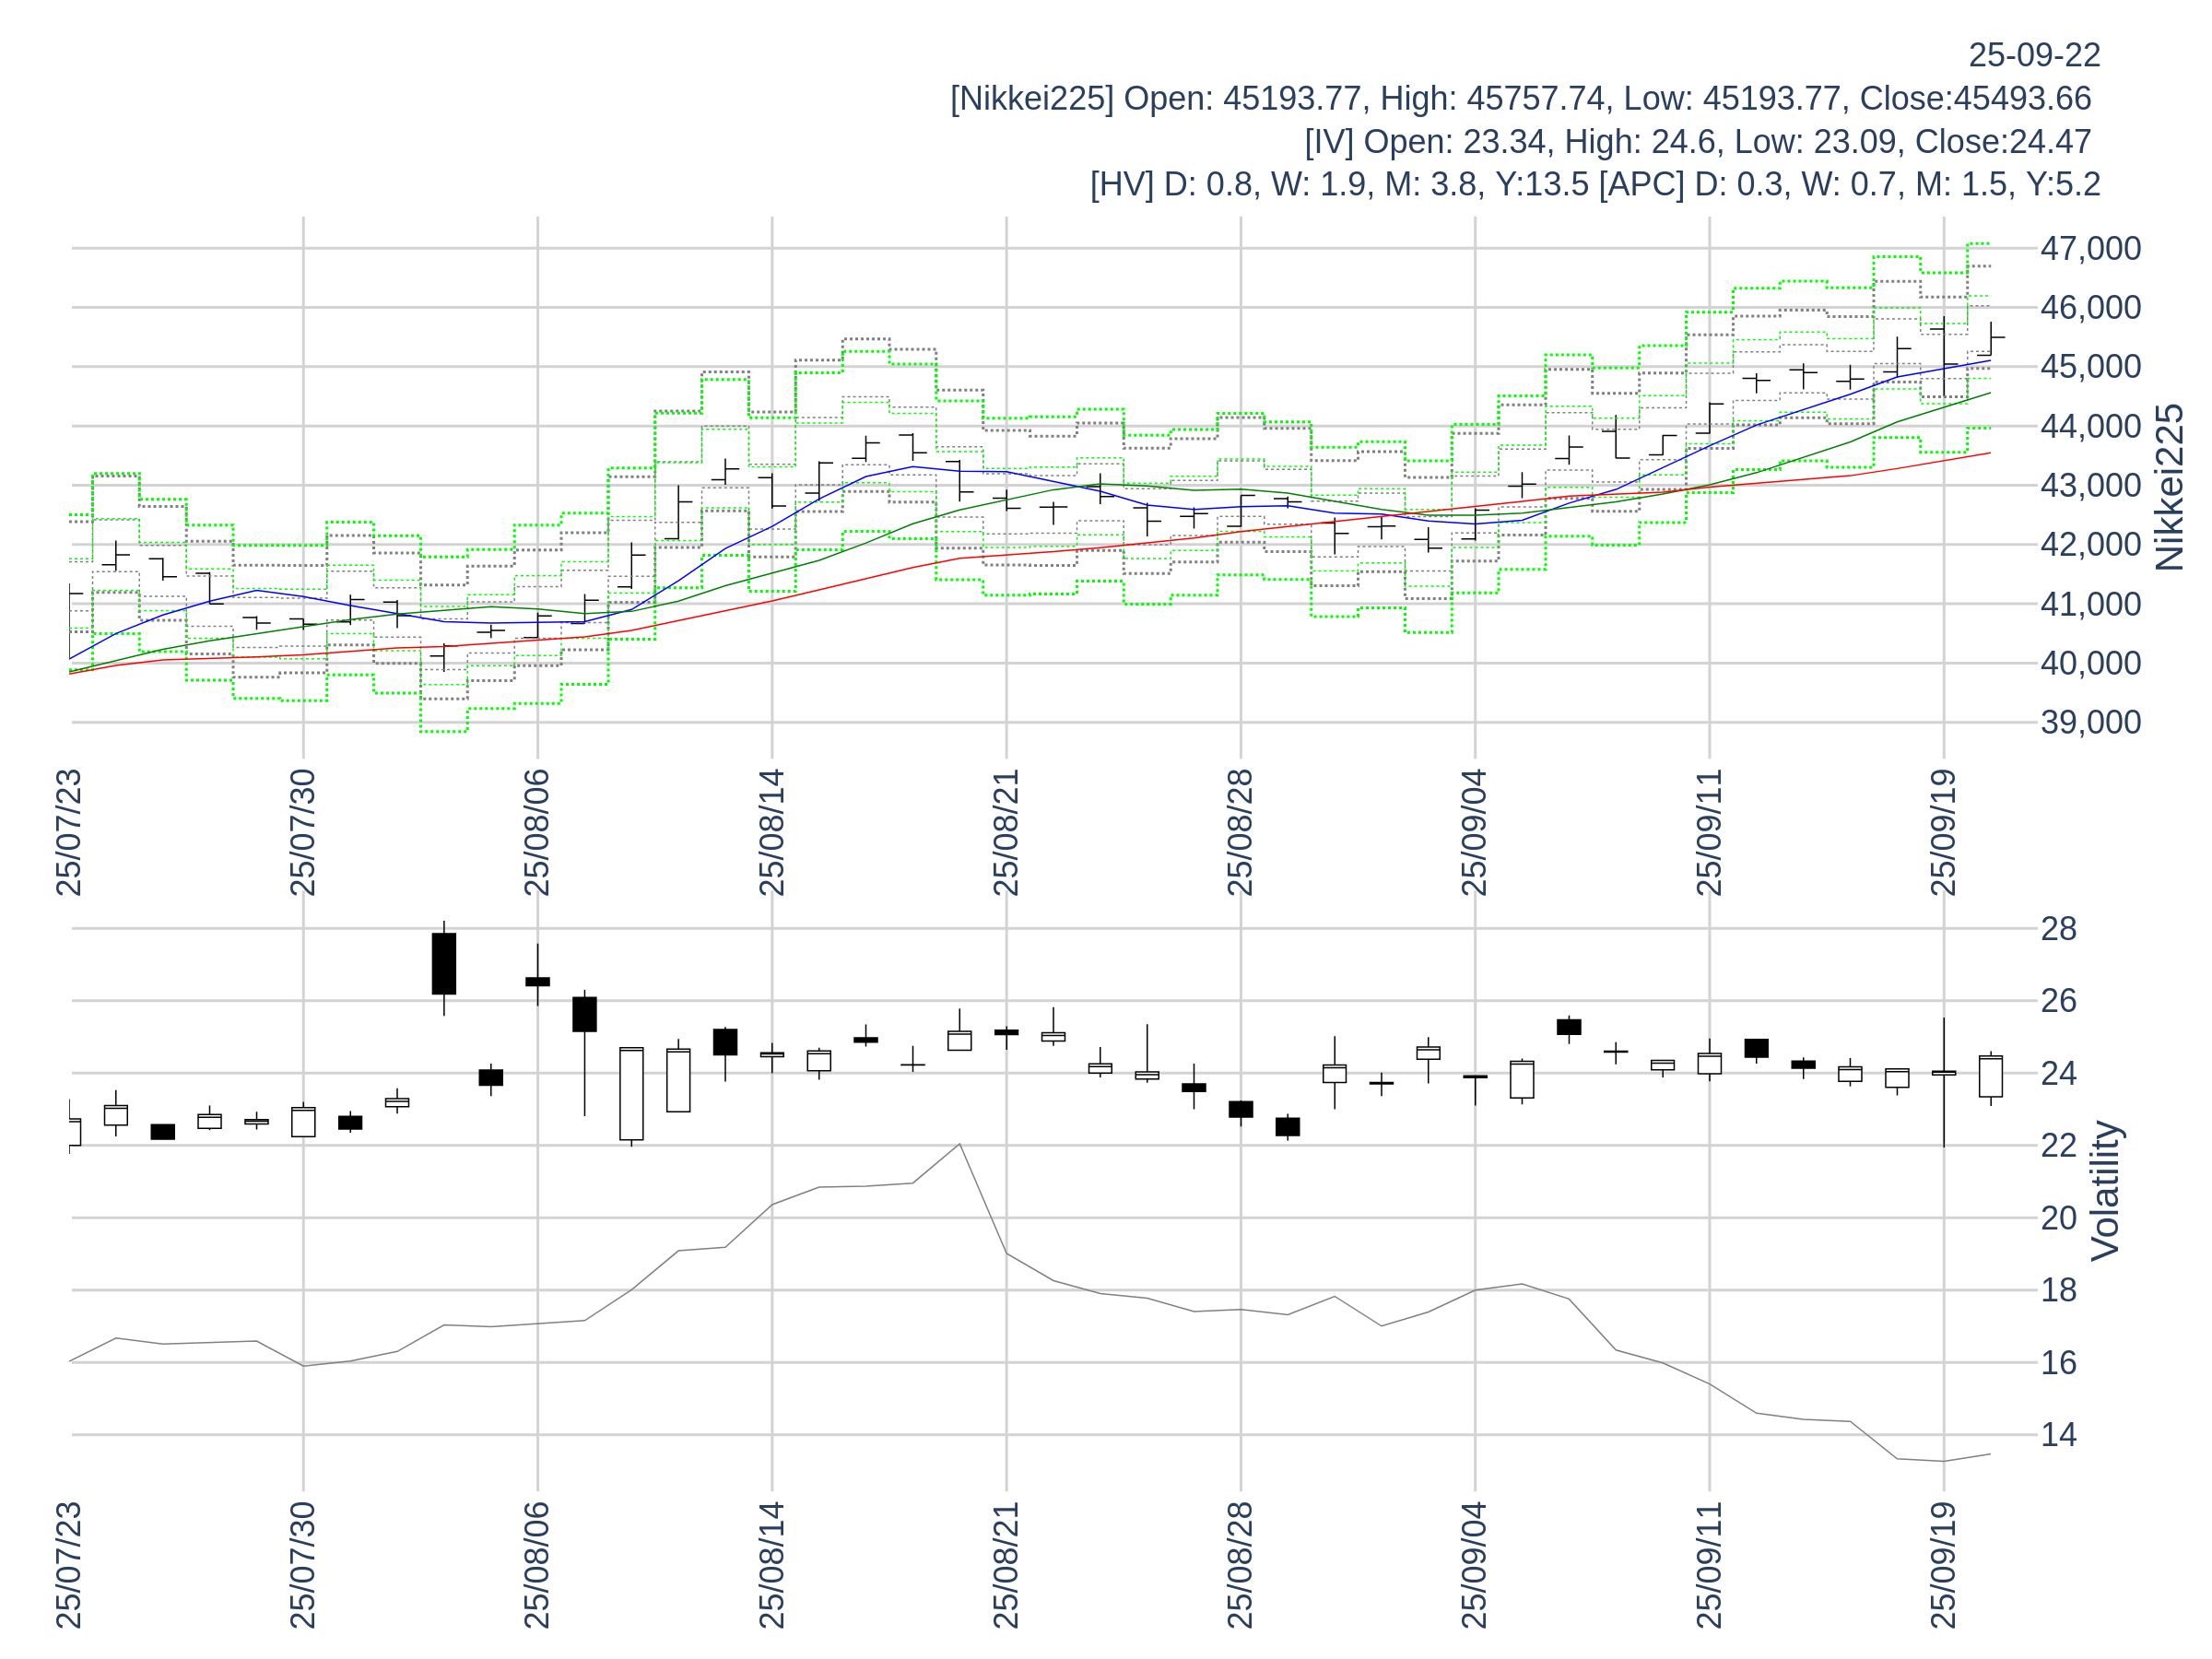Click the IV Open High Low Close line
Image resolution: width=2212 pixels, height=1659 pixels.
[x=1697, y=141]
